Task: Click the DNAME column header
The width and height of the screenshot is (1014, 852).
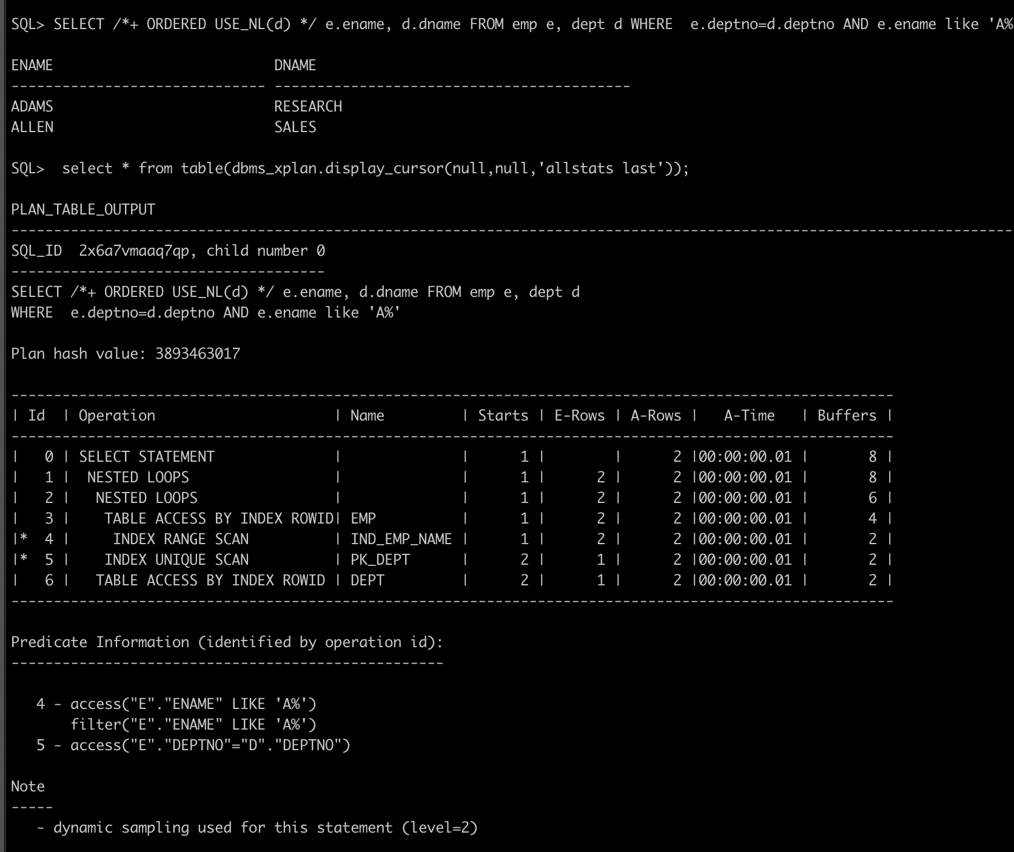Action: [295, 65]
